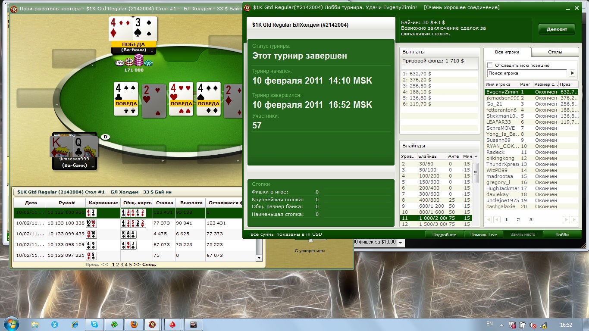Image resolution: width=589 pixels, height=331 pixels.
Task: Click the 'Лобби' button
Action: click(562, 234)
